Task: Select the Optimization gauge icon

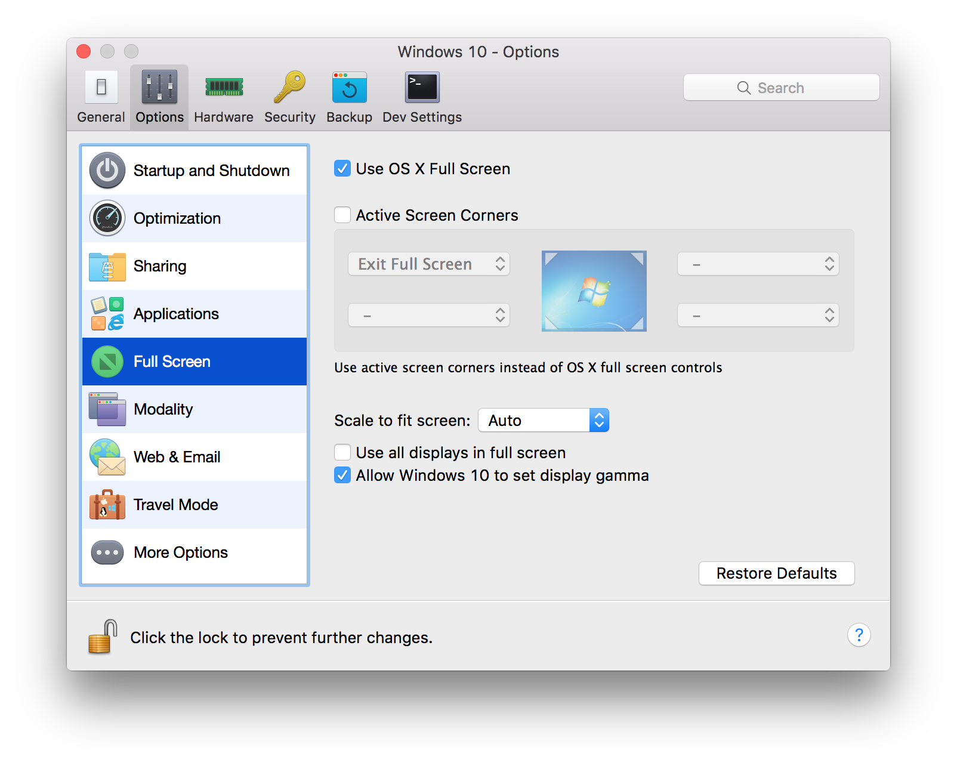Action: (x=107, y=218)
